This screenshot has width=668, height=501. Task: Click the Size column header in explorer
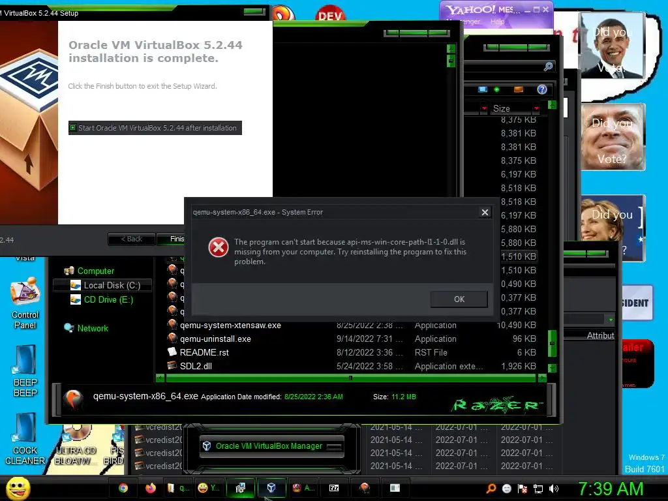point(510,109)
